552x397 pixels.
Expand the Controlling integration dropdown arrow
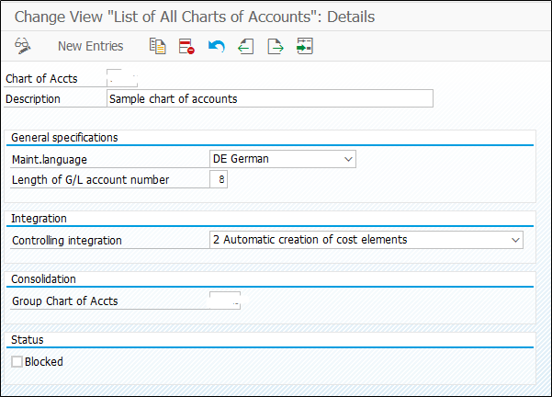[515, 240]
